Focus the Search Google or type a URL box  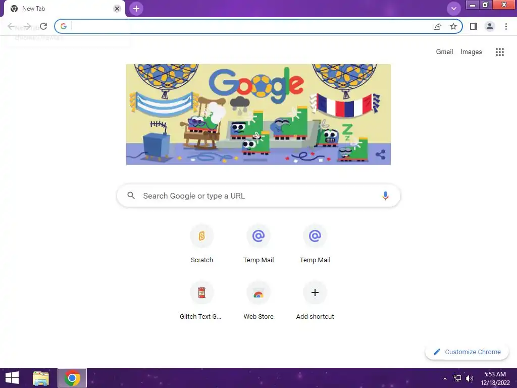258,196
